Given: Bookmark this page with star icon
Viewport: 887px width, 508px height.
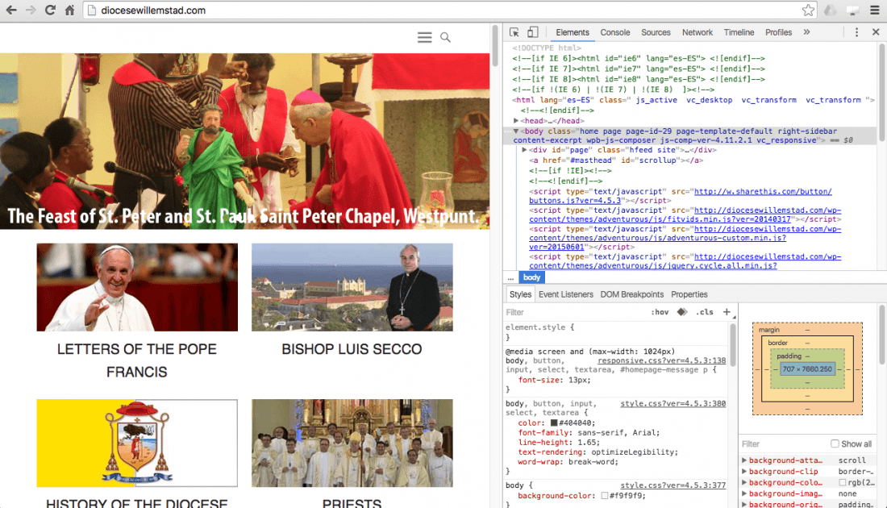Looking at the screenshot, I should pyautogui.click(x=808, y=10).
